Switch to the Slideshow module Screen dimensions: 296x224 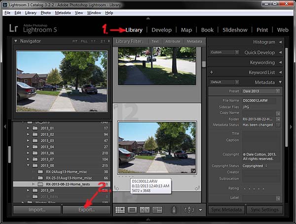(x=235, y=30)
